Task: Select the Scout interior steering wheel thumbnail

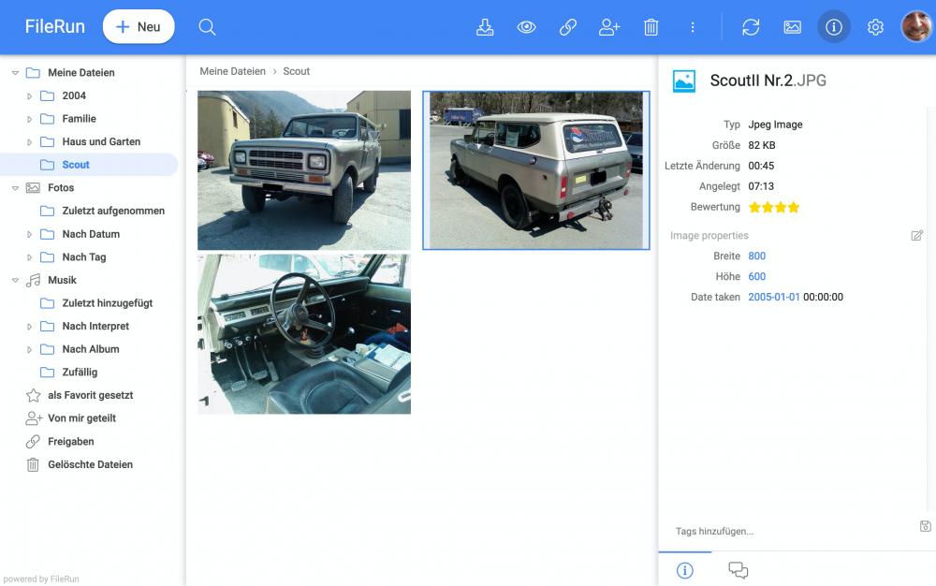Action: point(304,334)
